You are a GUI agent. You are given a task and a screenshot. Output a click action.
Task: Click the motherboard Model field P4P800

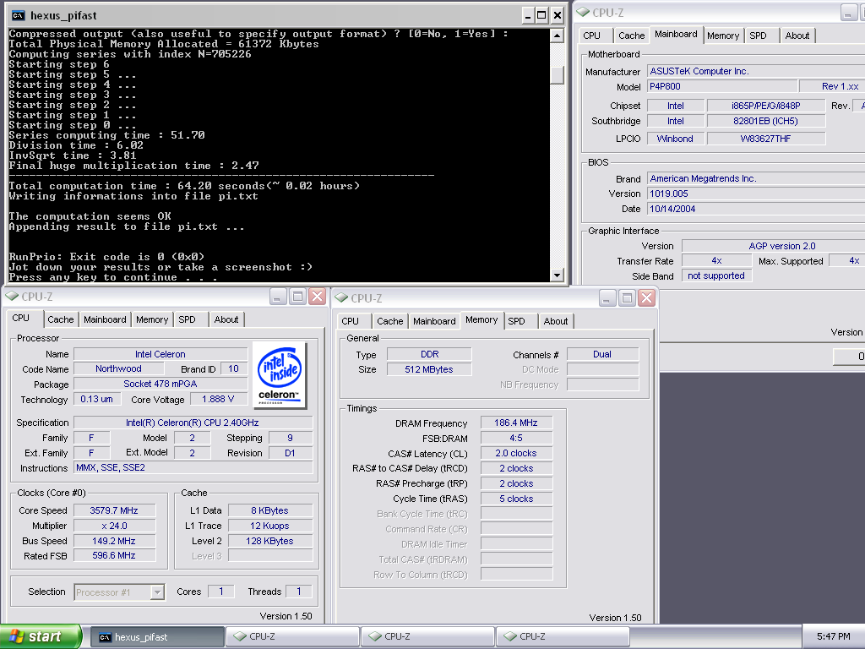coord(722,86)
